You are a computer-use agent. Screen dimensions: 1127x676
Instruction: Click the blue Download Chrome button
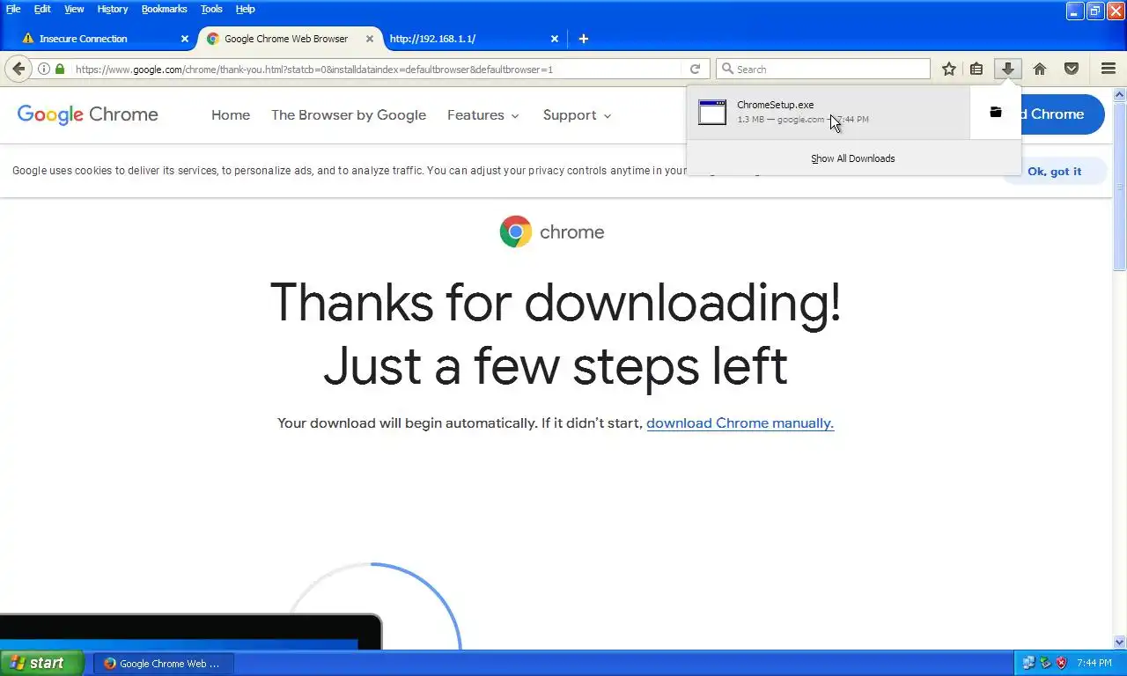(x=1063, y=114)
